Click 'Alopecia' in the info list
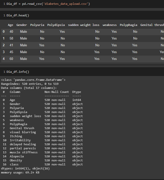Screen dimensions: 164x180 [17, 156]
